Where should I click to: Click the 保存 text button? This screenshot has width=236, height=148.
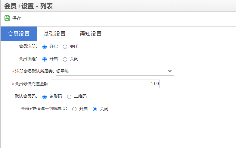click(x=17, y=18)
